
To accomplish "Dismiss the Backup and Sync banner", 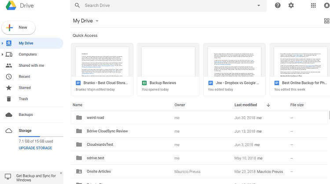I will pos(61,173).
